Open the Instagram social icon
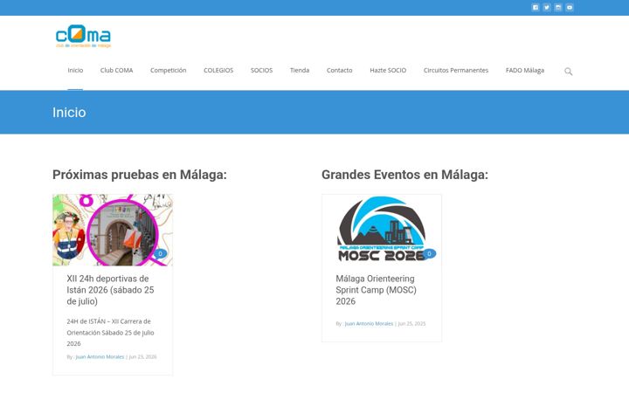This screenshot has width=629, height=393. click(558, 8)
